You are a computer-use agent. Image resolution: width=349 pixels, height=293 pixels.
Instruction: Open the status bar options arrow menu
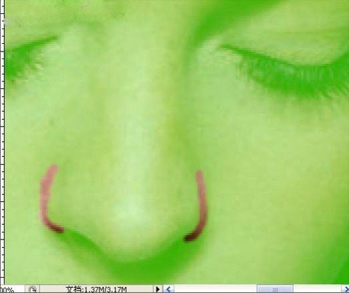pyautogui.click(x=158, y=290)
